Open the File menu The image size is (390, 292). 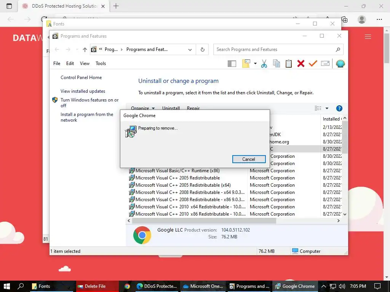57,63
